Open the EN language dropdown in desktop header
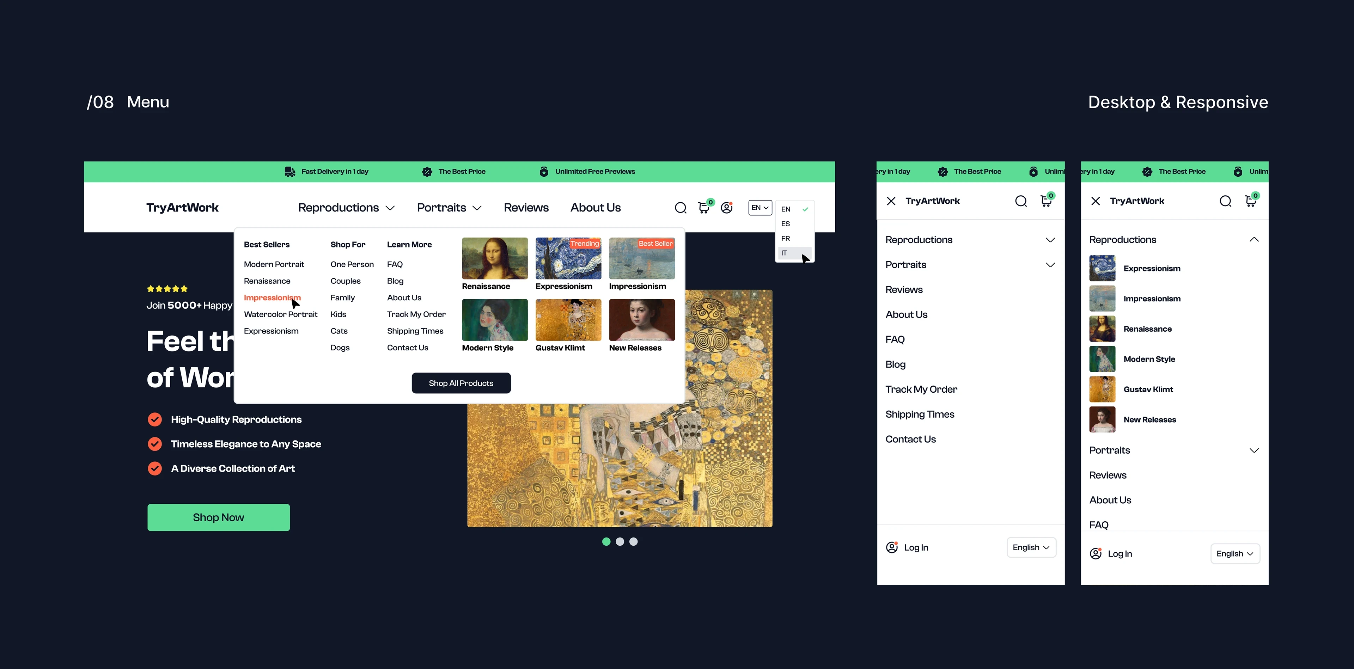Image resolution: width=1354 pixels, height=669 pixels. click(760, 208)
